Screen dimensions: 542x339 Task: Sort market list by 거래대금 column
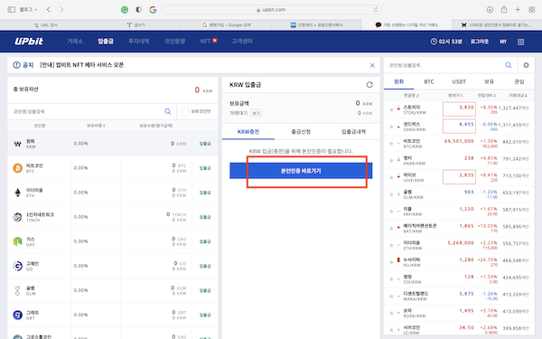(x=518, y=96)
